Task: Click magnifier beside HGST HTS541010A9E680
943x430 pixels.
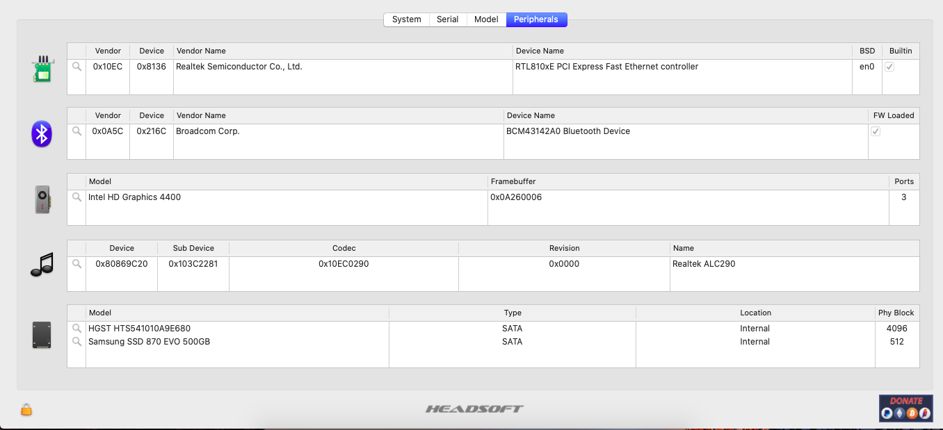Action: [x=76, y=328]
